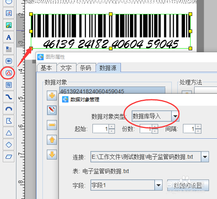217x199 pixels.
Task: Remove data object with minus button
Action: point(52,125)
